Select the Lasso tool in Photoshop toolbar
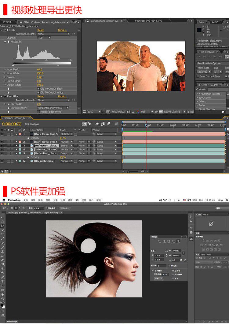Image resolution: width=229 pixels, height=324 pixels. pyautogui.click(x=2, y=226)
